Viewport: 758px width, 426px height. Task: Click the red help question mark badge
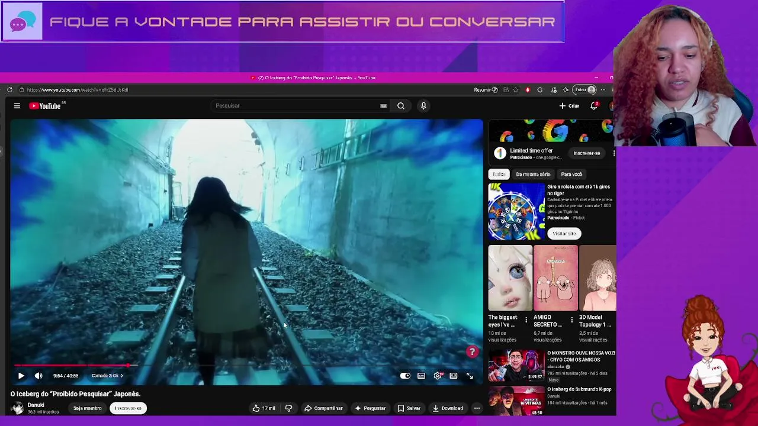point(472,352)
